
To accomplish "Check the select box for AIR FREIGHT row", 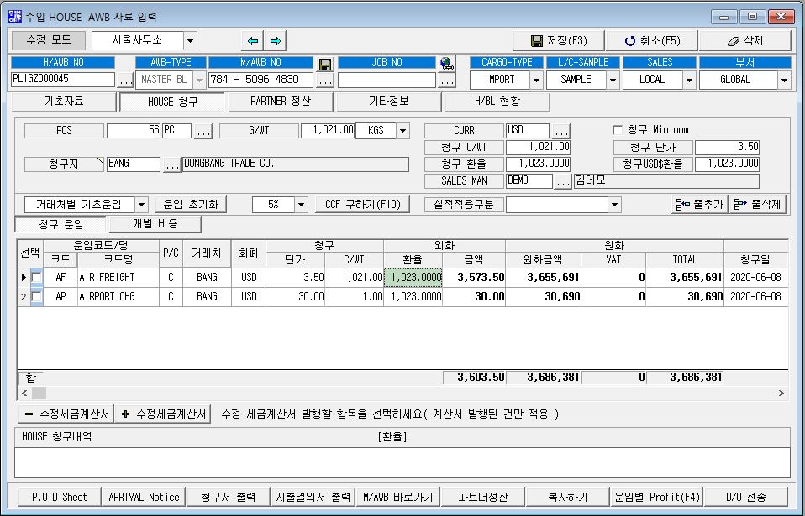I will [x=36, y=277].
